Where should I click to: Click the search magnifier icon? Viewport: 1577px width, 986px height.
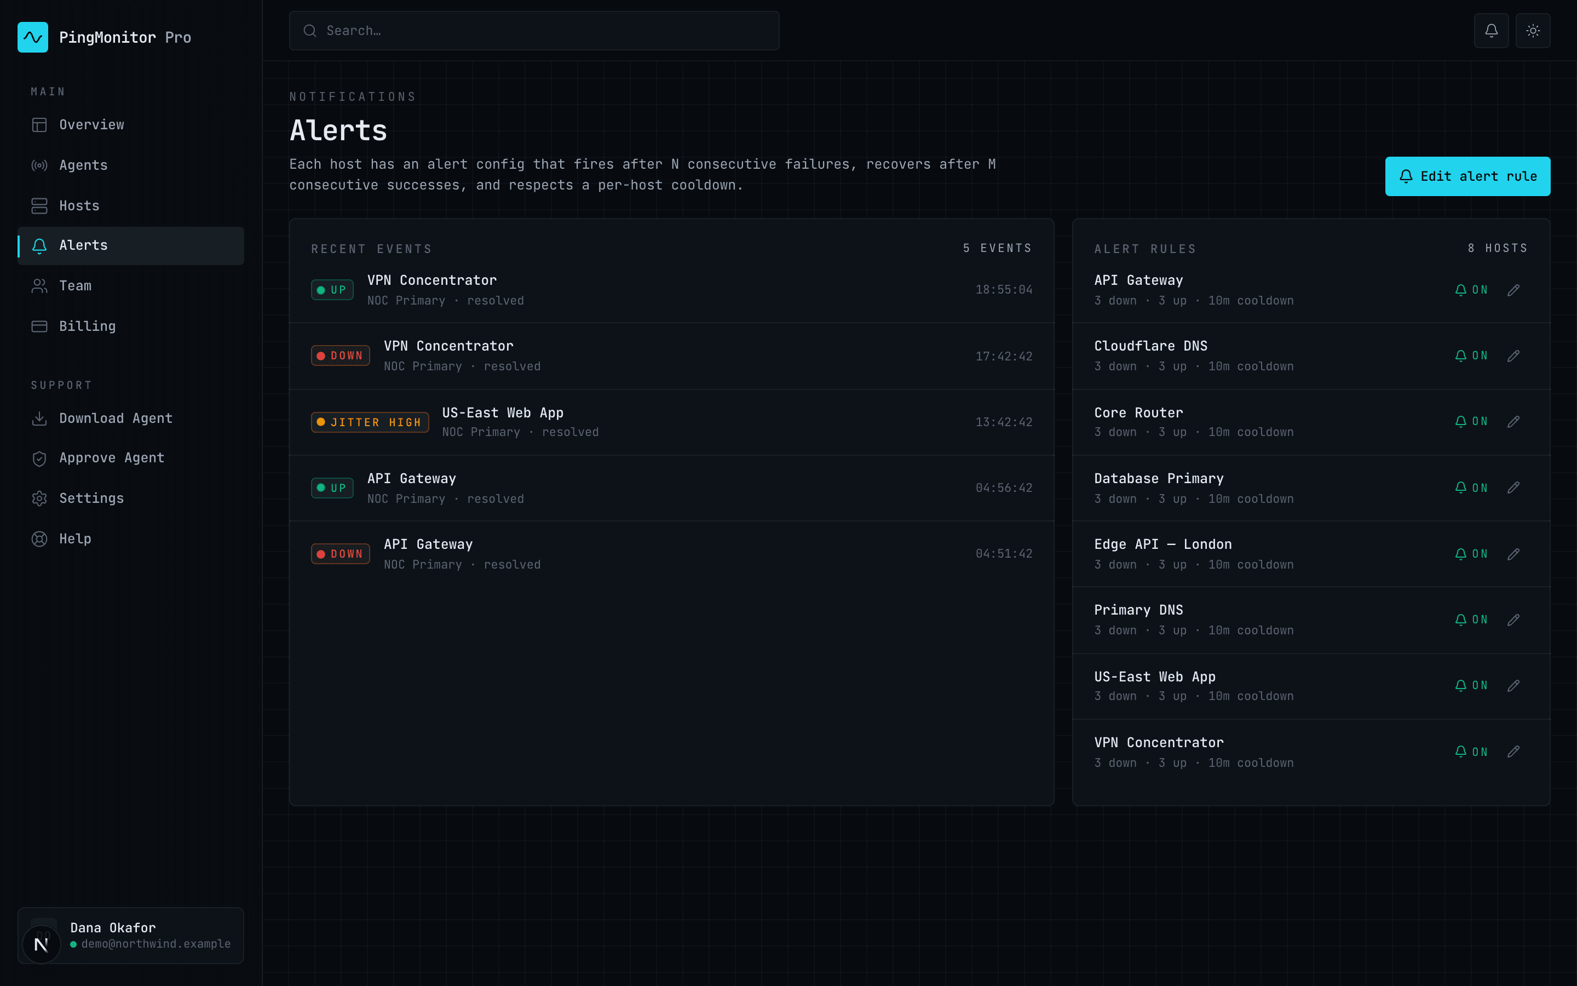click(310, 31)
